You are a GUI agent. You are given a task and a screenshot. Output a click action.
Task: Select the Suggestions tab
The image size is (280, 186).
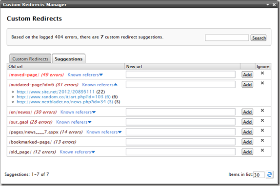click(x=69, y=58)
